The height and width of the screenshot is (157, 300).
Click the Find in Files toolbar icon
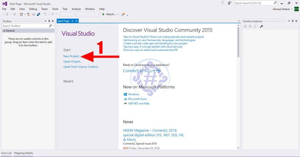point(123,14)
